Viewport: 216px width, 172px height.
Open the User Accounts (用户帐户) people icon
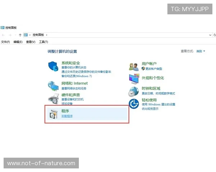(x=134, y=67)
